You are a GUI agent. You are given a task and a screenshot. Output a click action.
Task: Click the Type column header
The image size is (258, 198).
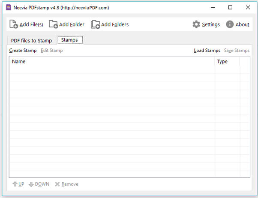pyautogui.click(x=227, y=62)
